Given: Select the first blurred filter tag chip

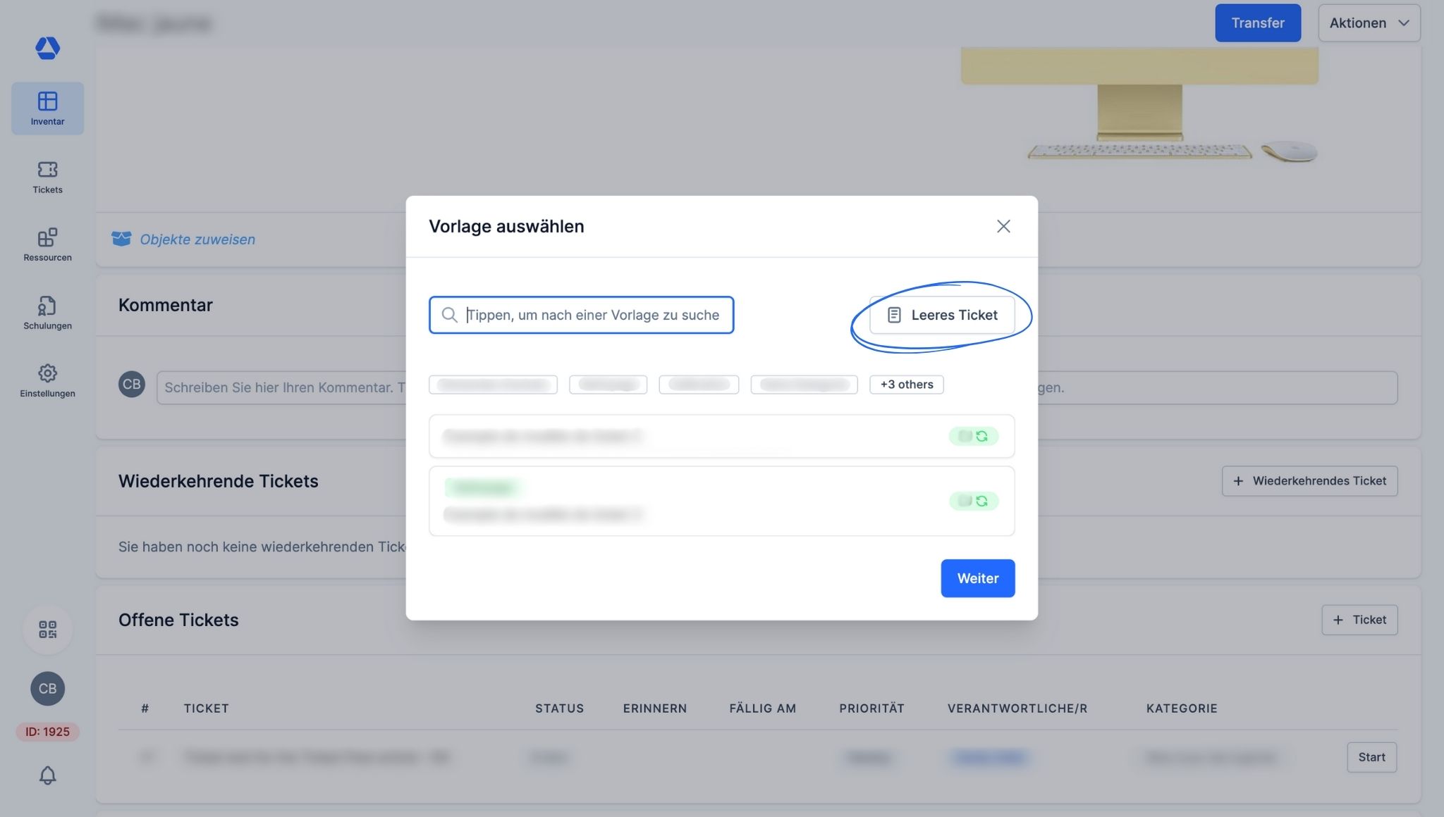Looking at the screenshot, I should tap(493, 385).
